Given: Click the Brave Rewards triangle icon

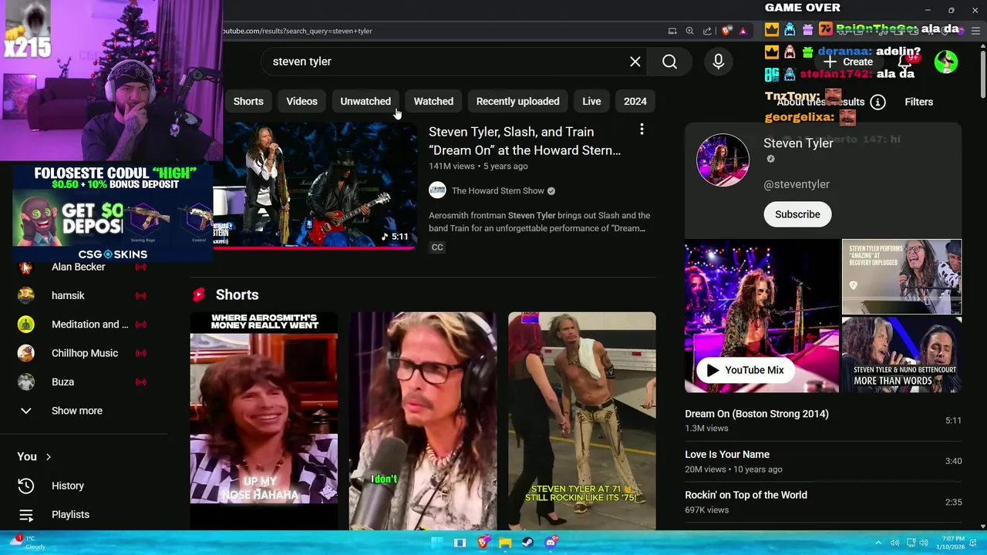Looking at the screenshot, I should click(743, 31).
